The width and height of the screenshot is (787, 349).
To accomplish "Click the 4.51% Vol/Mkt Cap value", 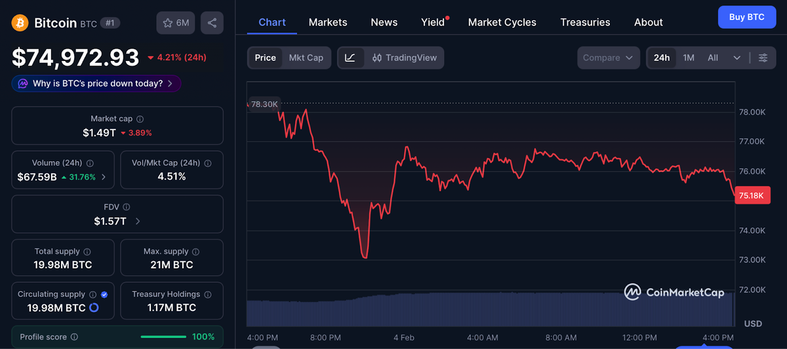I will coord(171,177).
